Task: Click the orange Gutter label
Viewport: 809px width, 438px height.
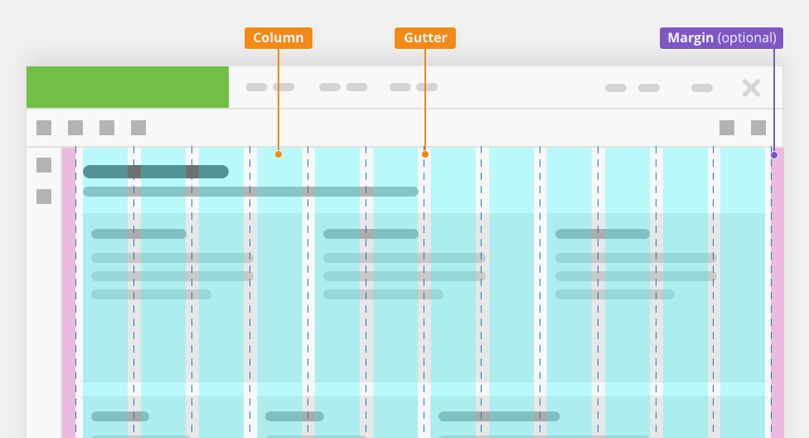Action: 425,38
